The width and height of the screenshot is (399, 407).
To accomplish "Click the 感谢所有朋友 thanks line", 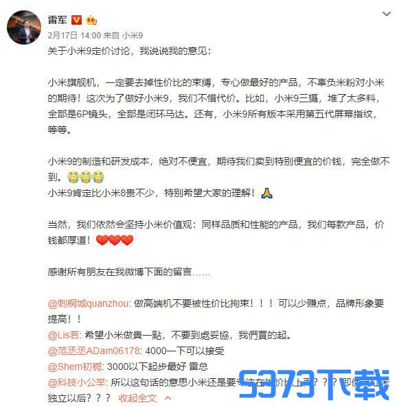I will 129,272.
